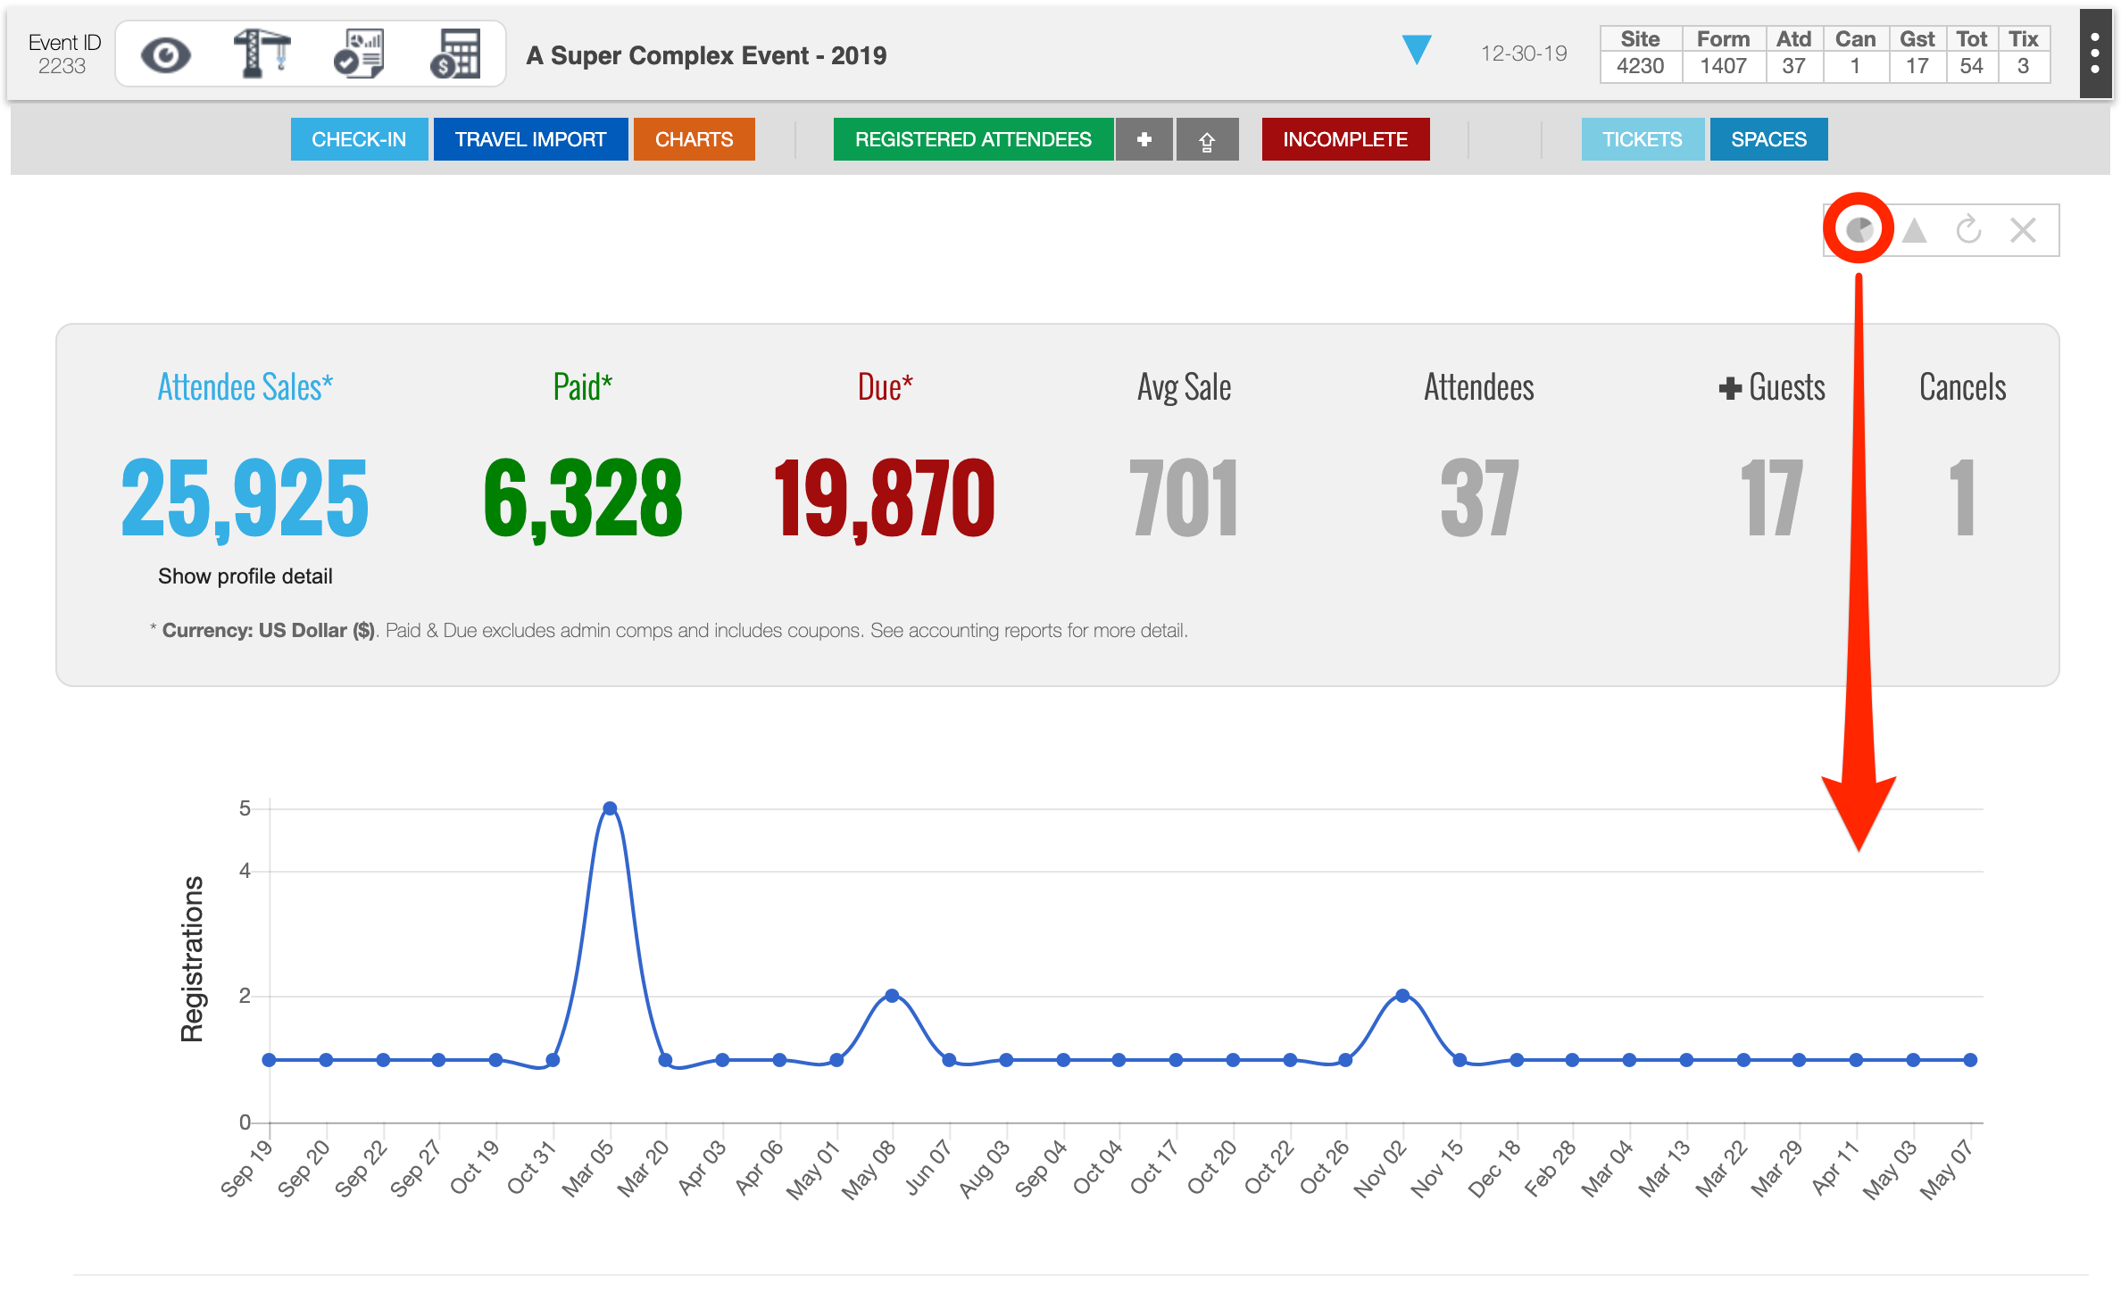
Task: Click the event date 12-30-19
Action: (x=1524, y=54)
